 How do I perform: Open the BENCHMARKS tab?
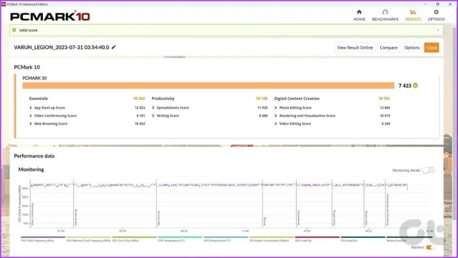[x=385, y=15]
